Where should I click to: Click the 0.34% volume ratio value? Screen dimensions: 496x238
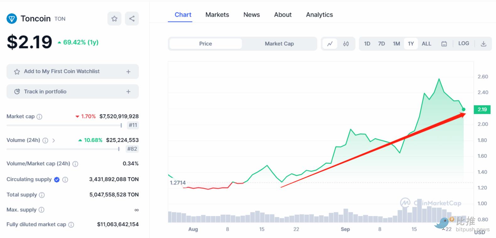tap(131, 164)
